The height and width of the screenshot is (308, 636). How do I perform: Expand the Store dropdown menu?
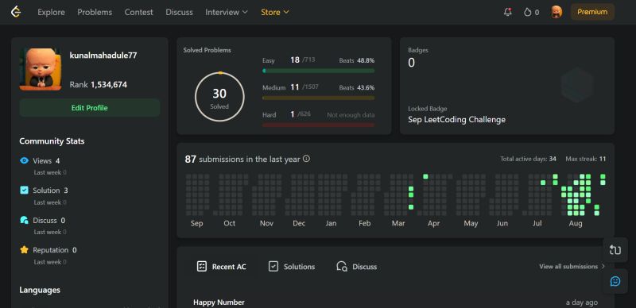(274, 12)
